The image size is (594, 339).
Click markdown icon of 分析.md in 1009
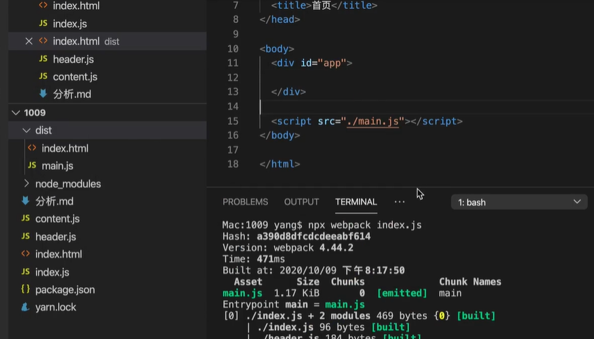[25, 201]
